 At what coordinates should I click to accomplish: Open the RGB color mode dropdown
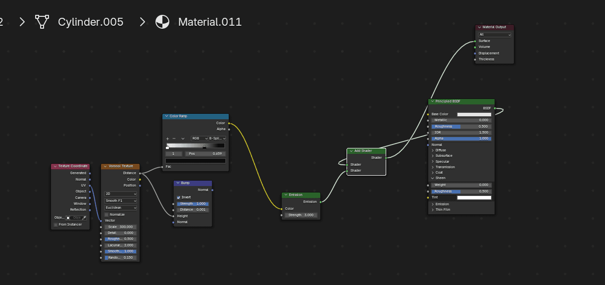tap(198, 139)
